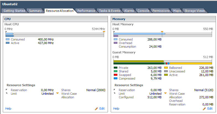The height and width of the screenshot is (114, 217).
Task: Click the 9,79 MB compressed value
Action: pos(156,78)
